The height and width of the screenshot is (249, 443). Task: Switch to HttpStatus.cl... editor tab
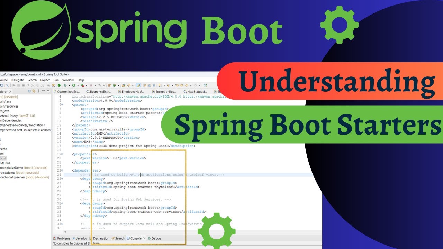[x=195, y=92]
